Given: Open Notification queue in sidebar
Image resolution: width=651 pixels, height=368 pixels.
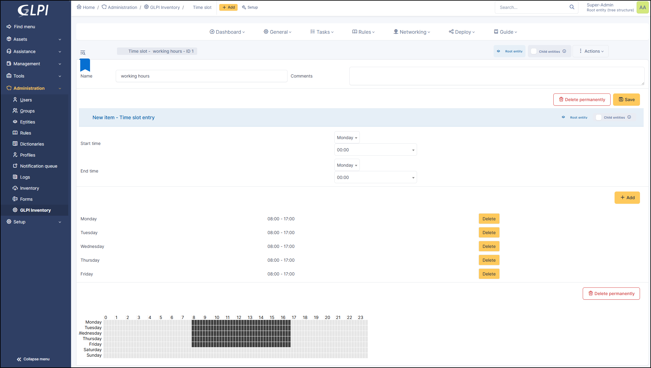Looking at the screenshot, I should click(39, 166).
